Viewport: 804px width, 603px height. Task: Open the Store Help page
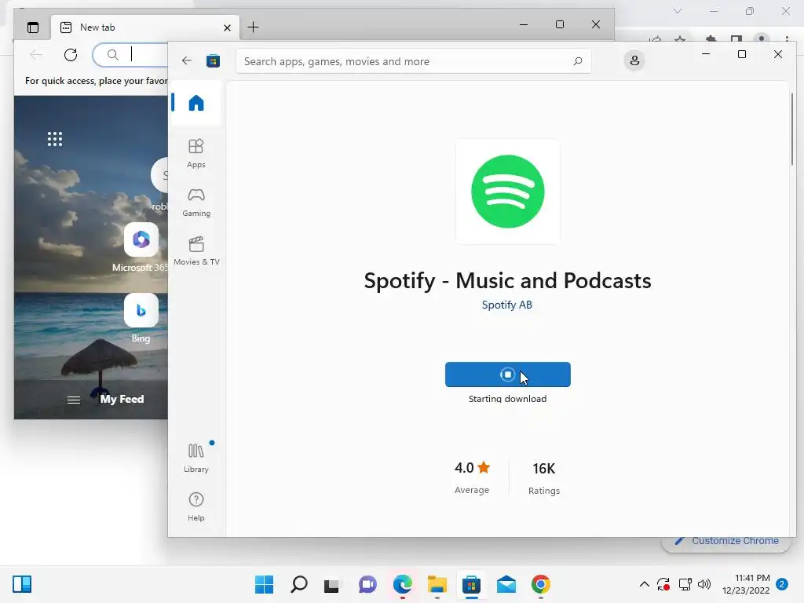196,506
